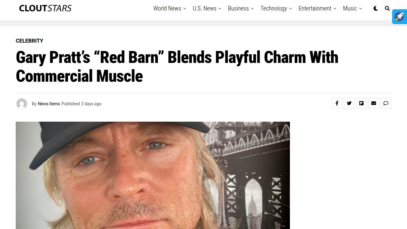Screen dimensions: 407x229
Task: Open the featured article photo
Action: [x=153, y=175]
